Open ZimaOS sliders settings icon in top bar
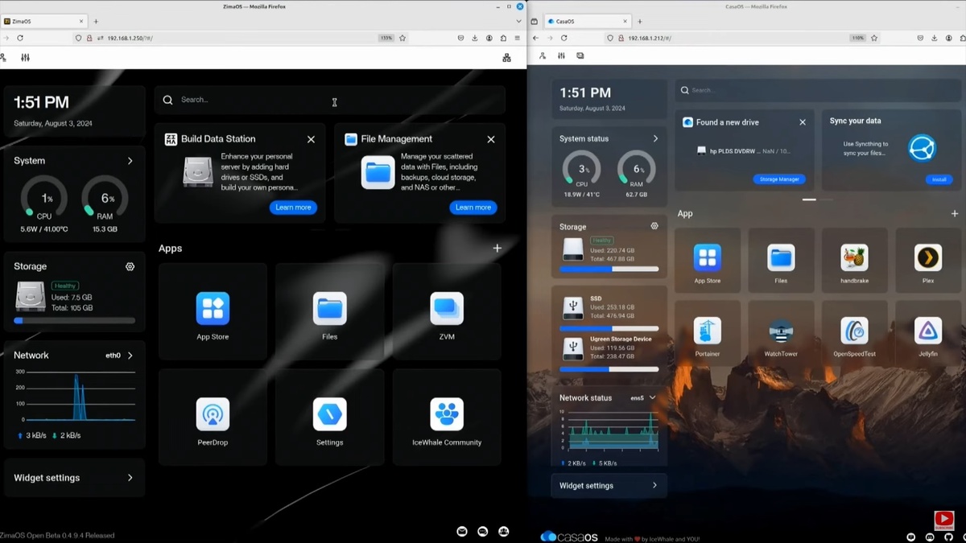This screenshot has height=543, width=966. [25, 58]
